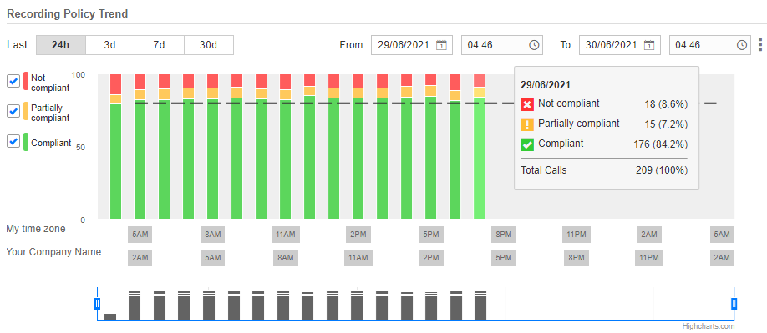Click the red Not compliant tooltip icon
This screenshot has height=333, width=767.
[x=527, y=104]
